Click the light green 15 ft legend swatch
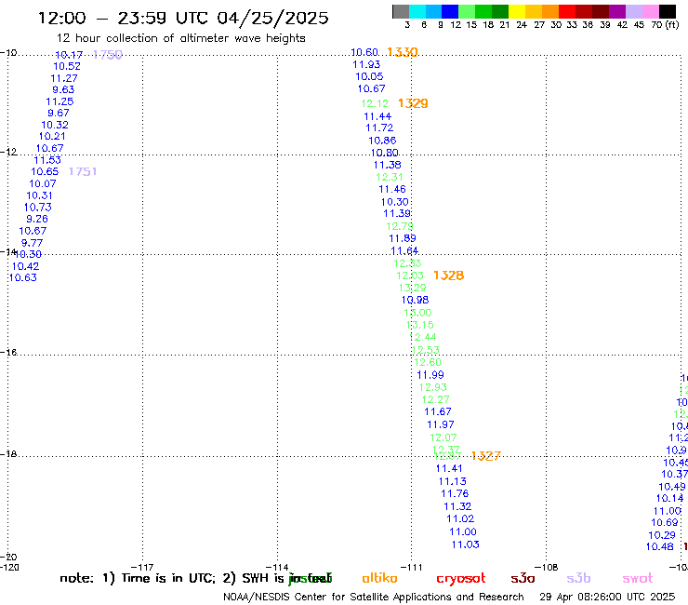Screen dimensions: 688x605 pyautogui.click(x=467, y=11)
